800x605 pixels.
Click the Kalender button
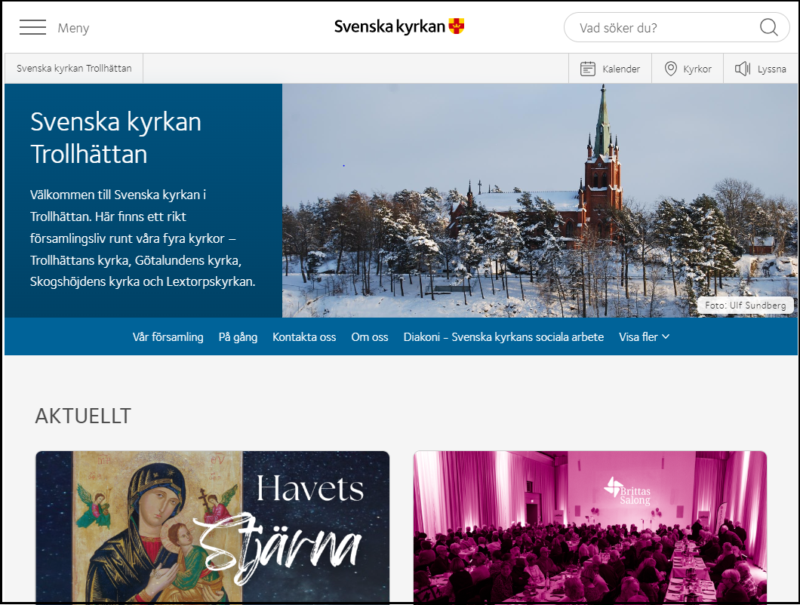click(611, 68)
